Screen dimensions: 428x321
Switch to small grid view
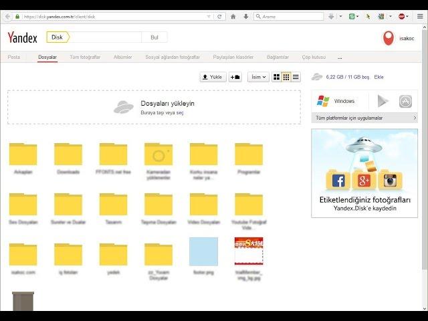[x=286, y=77]
